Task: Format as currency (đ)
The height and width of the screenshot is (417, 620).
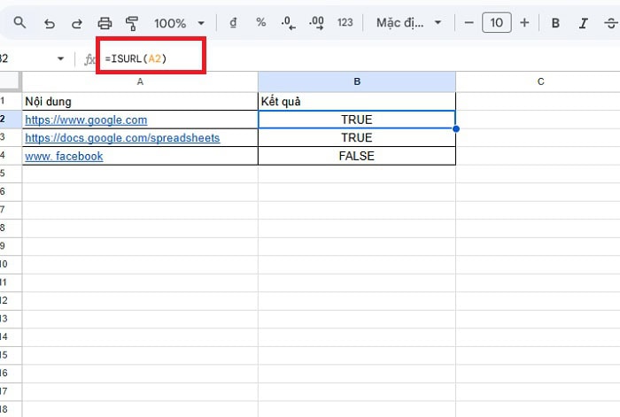Action: 233,22
